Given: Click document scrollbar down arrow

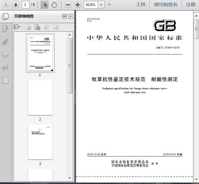Looking at the screenshot, I should (x=196, y=179).
